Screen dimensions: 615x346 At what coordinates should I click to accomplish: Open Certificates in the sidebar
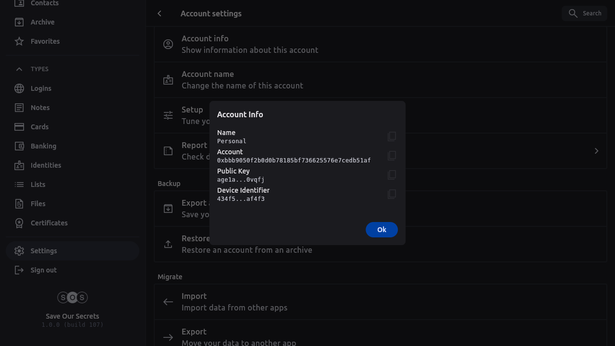49,223
